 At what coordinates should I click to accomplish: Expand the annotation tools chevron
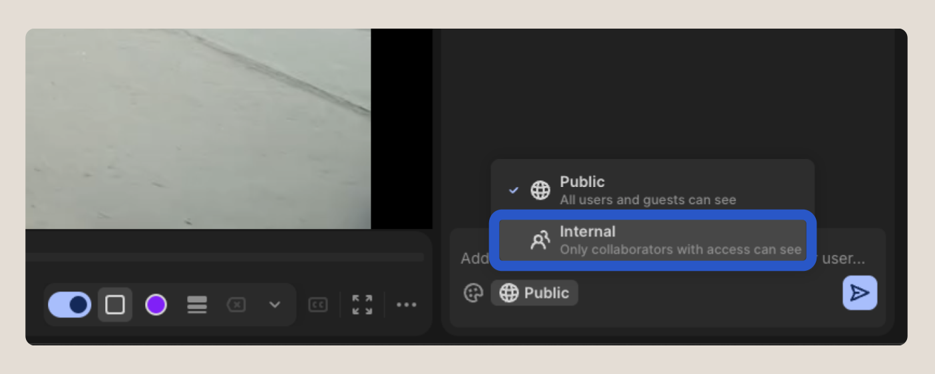pyautogui.click(x=274, y=305)
